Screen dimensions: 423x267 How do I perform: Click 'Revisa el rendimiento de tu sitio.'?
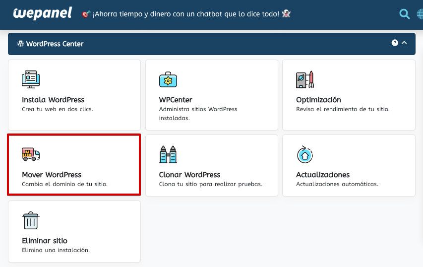pos(343,109)
